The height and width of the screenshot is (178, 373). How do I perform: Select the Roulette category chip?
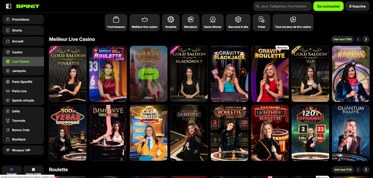click(171, 23)
